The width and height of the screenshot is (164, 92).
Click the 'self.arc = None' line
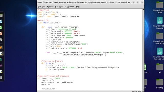point(53,46)
